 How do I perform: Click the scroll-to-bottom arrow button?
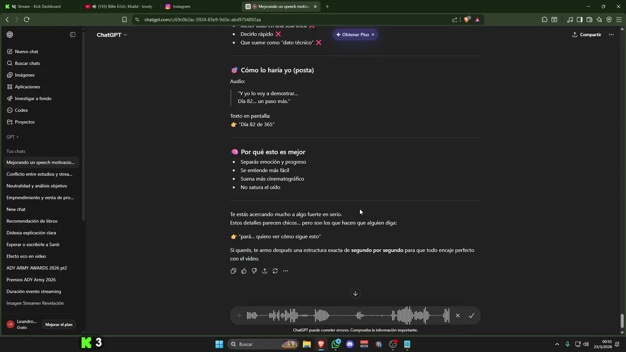355,293
